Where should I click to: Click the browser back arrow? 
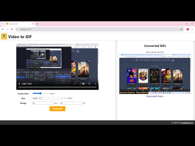coord(3,29)
